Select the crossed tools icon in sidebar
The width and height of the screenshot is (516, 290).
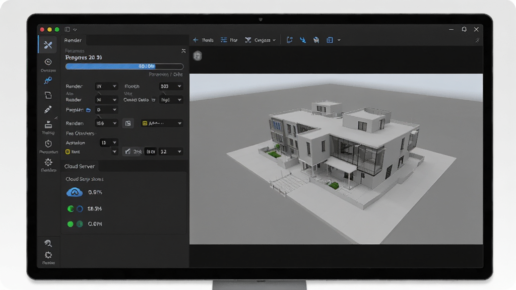[48, 45]
